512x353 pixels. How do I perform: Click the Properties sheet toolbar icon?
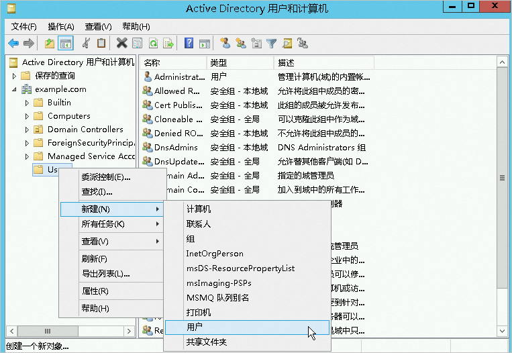(x=138, y=43)
